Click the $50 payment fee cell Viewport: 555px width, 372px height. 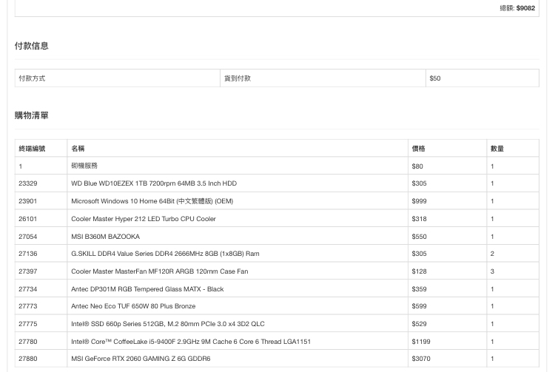(482, 78)
